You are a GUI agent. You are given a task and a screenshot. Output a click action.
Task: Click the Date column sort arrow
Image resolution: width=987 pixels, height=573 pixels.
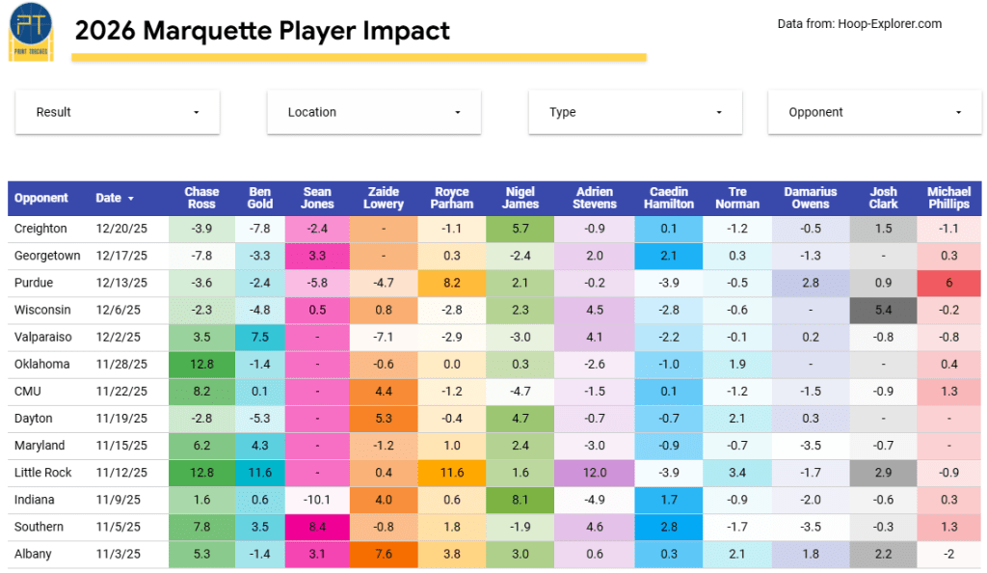[x=130, y=199]
